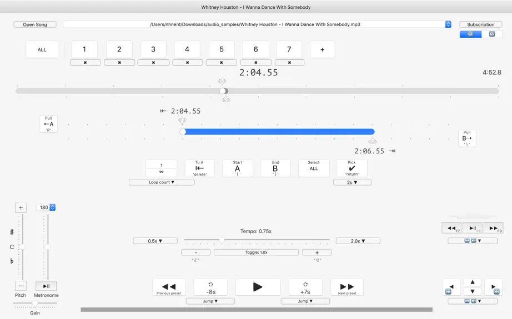This screenshot has height=319, width=512.
Task: Click the main Play button
Action: (258, 287)
